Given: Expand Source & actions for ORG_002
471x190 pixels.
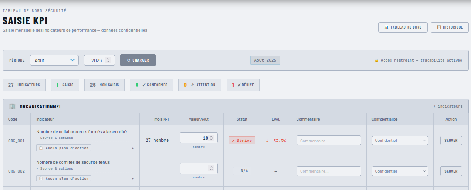Looking at the screenshot, I should 55,168.
